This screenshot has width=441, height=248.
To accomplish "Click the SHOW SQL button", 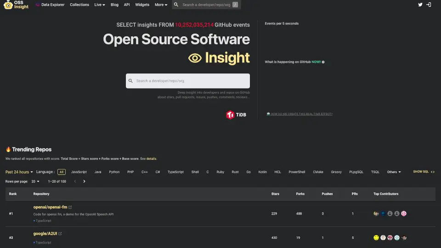I will point(424,172).
